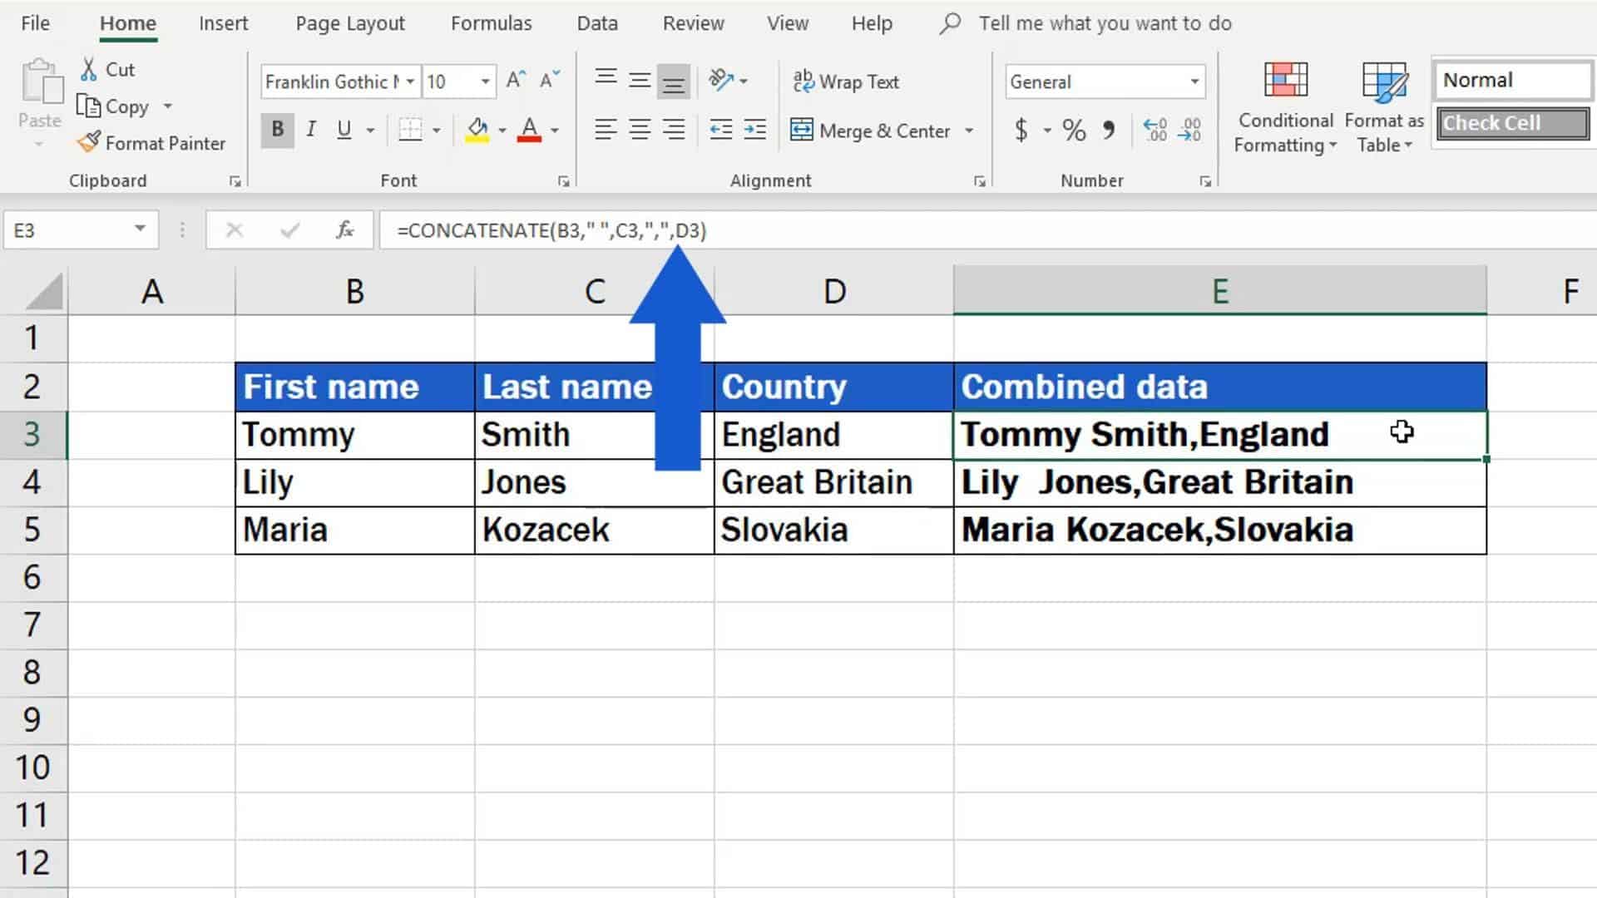Toggle Right alignment for selected cell
This screenshot has width=1597, height=898.
tap(675, 130)
